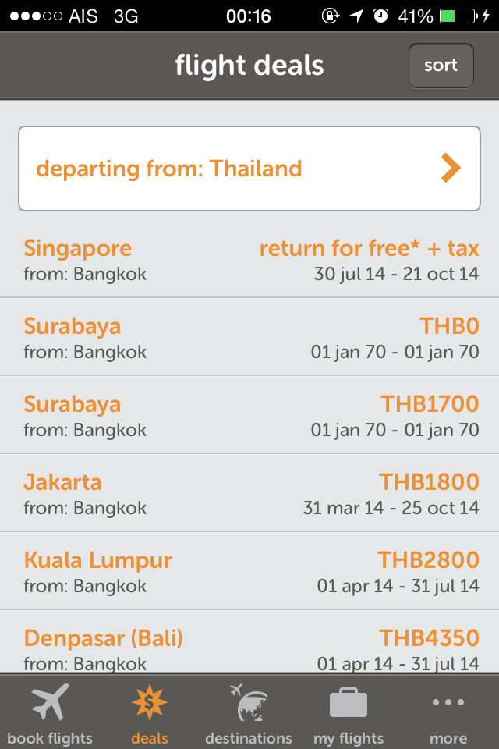Tap the battery icon in status bar
The image size is (499, 749).
(x=457, y=16)
